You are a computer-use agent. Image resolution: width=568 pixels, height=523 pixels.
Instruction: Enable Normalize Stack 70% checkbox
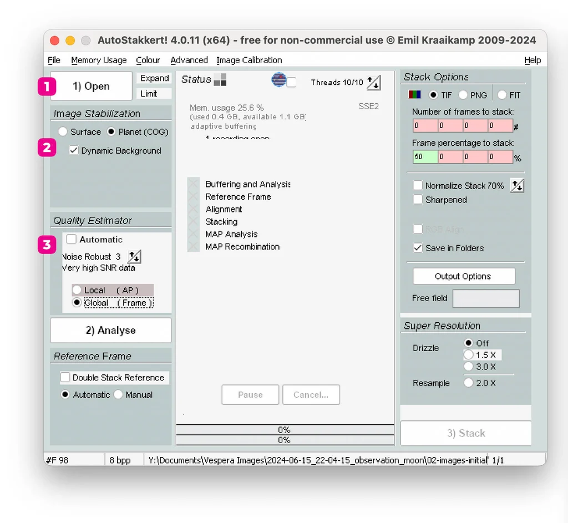(418, 185)
